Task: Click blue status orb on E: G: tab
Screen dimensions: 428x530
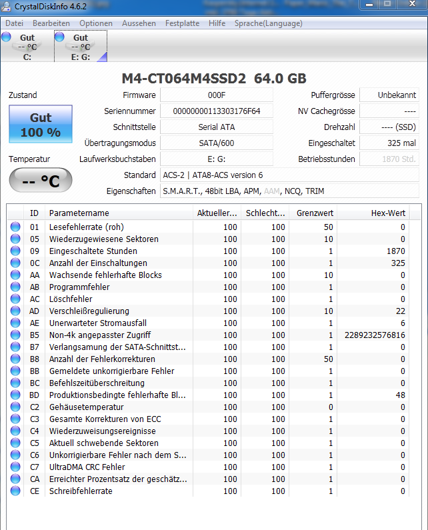Action: [x=59, y=36]
